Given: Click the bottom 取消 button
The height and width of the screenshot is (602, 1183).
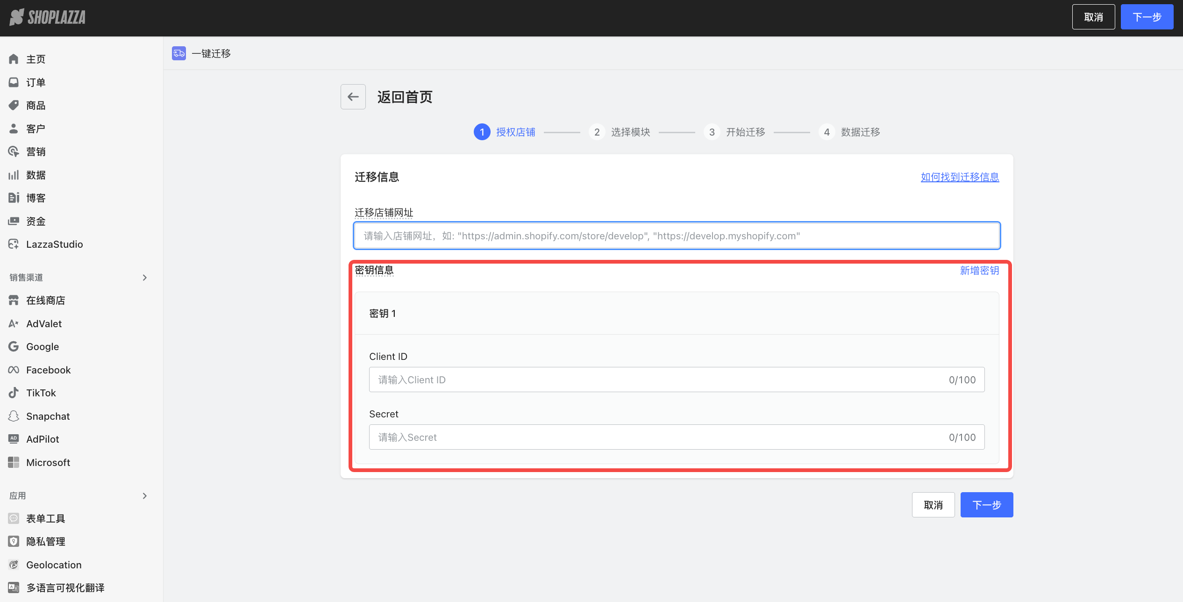Looking at the screenshot, I should pyautogui.click(x=934, y=505).
